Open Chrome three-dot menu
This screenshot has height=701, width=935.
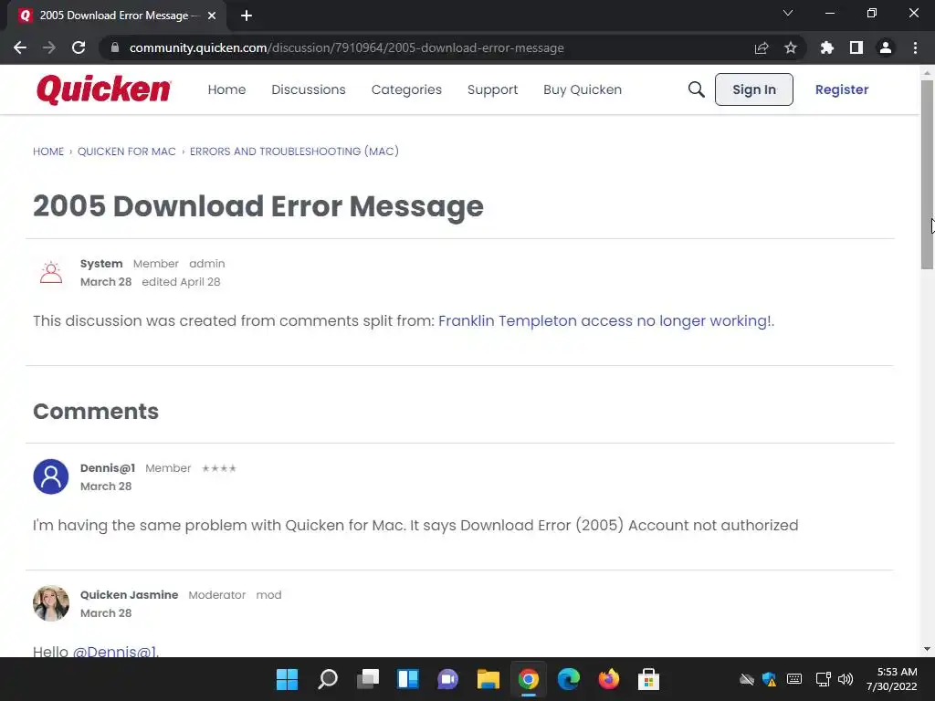(915, 47)
